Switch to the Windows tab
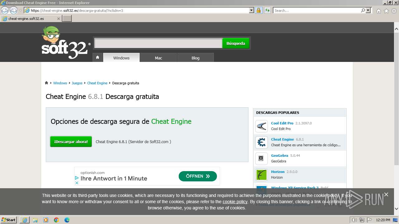Screen dimensions: 399x224 121,58
